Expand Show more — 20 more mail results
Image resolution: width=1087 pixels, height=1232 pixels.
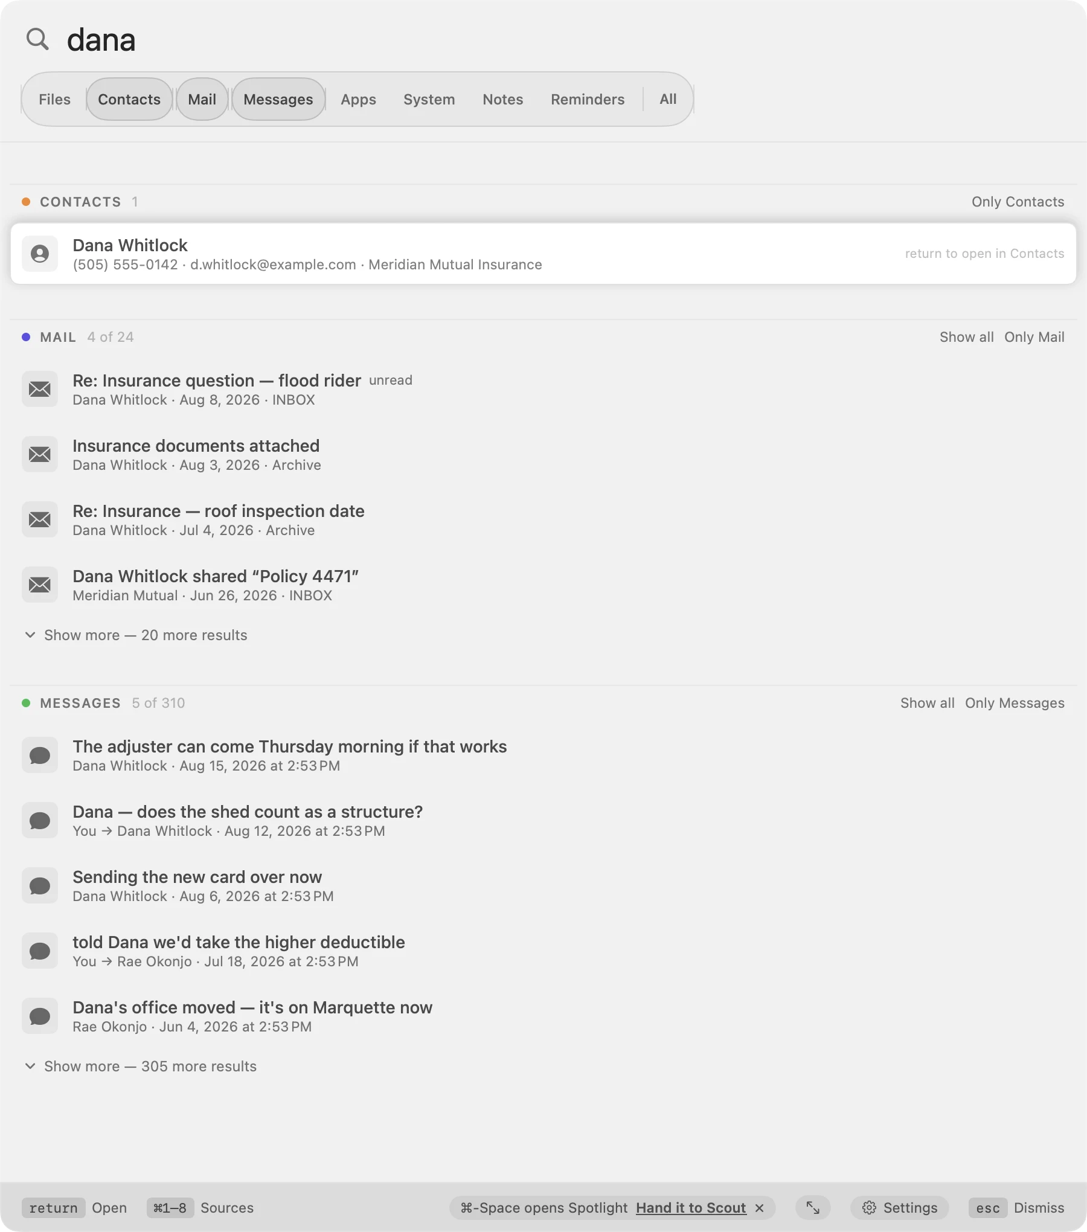(x=136, y=635)
